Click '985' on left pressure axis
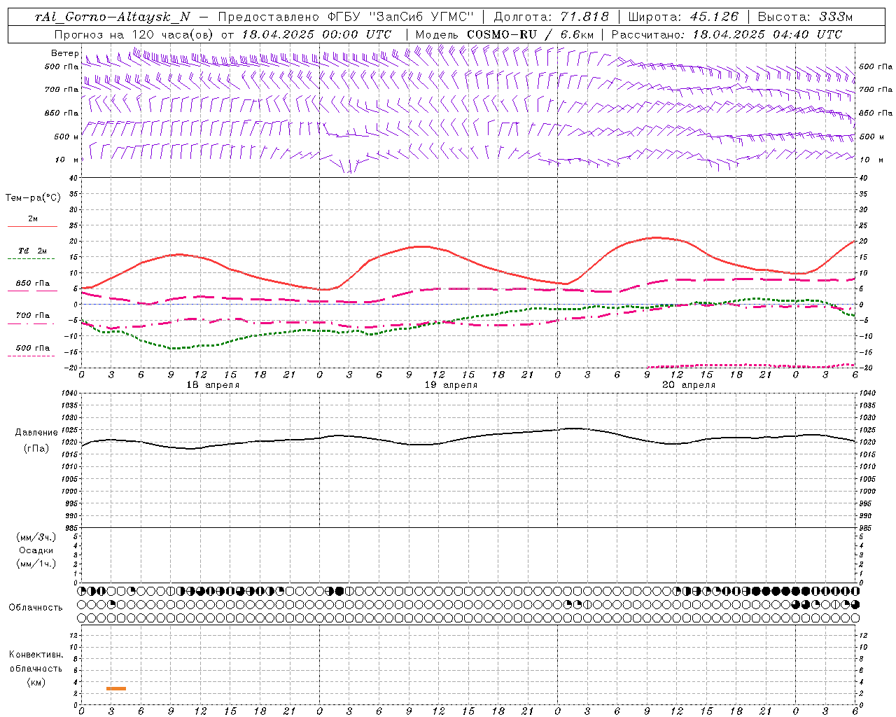Screen dimensions: 896x717 click(x=70, y=528)
